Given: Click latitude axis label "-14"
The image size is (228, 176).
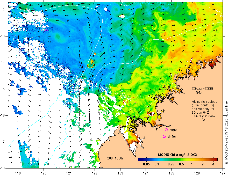Looking at the screenshot, I should coord(3,63).
